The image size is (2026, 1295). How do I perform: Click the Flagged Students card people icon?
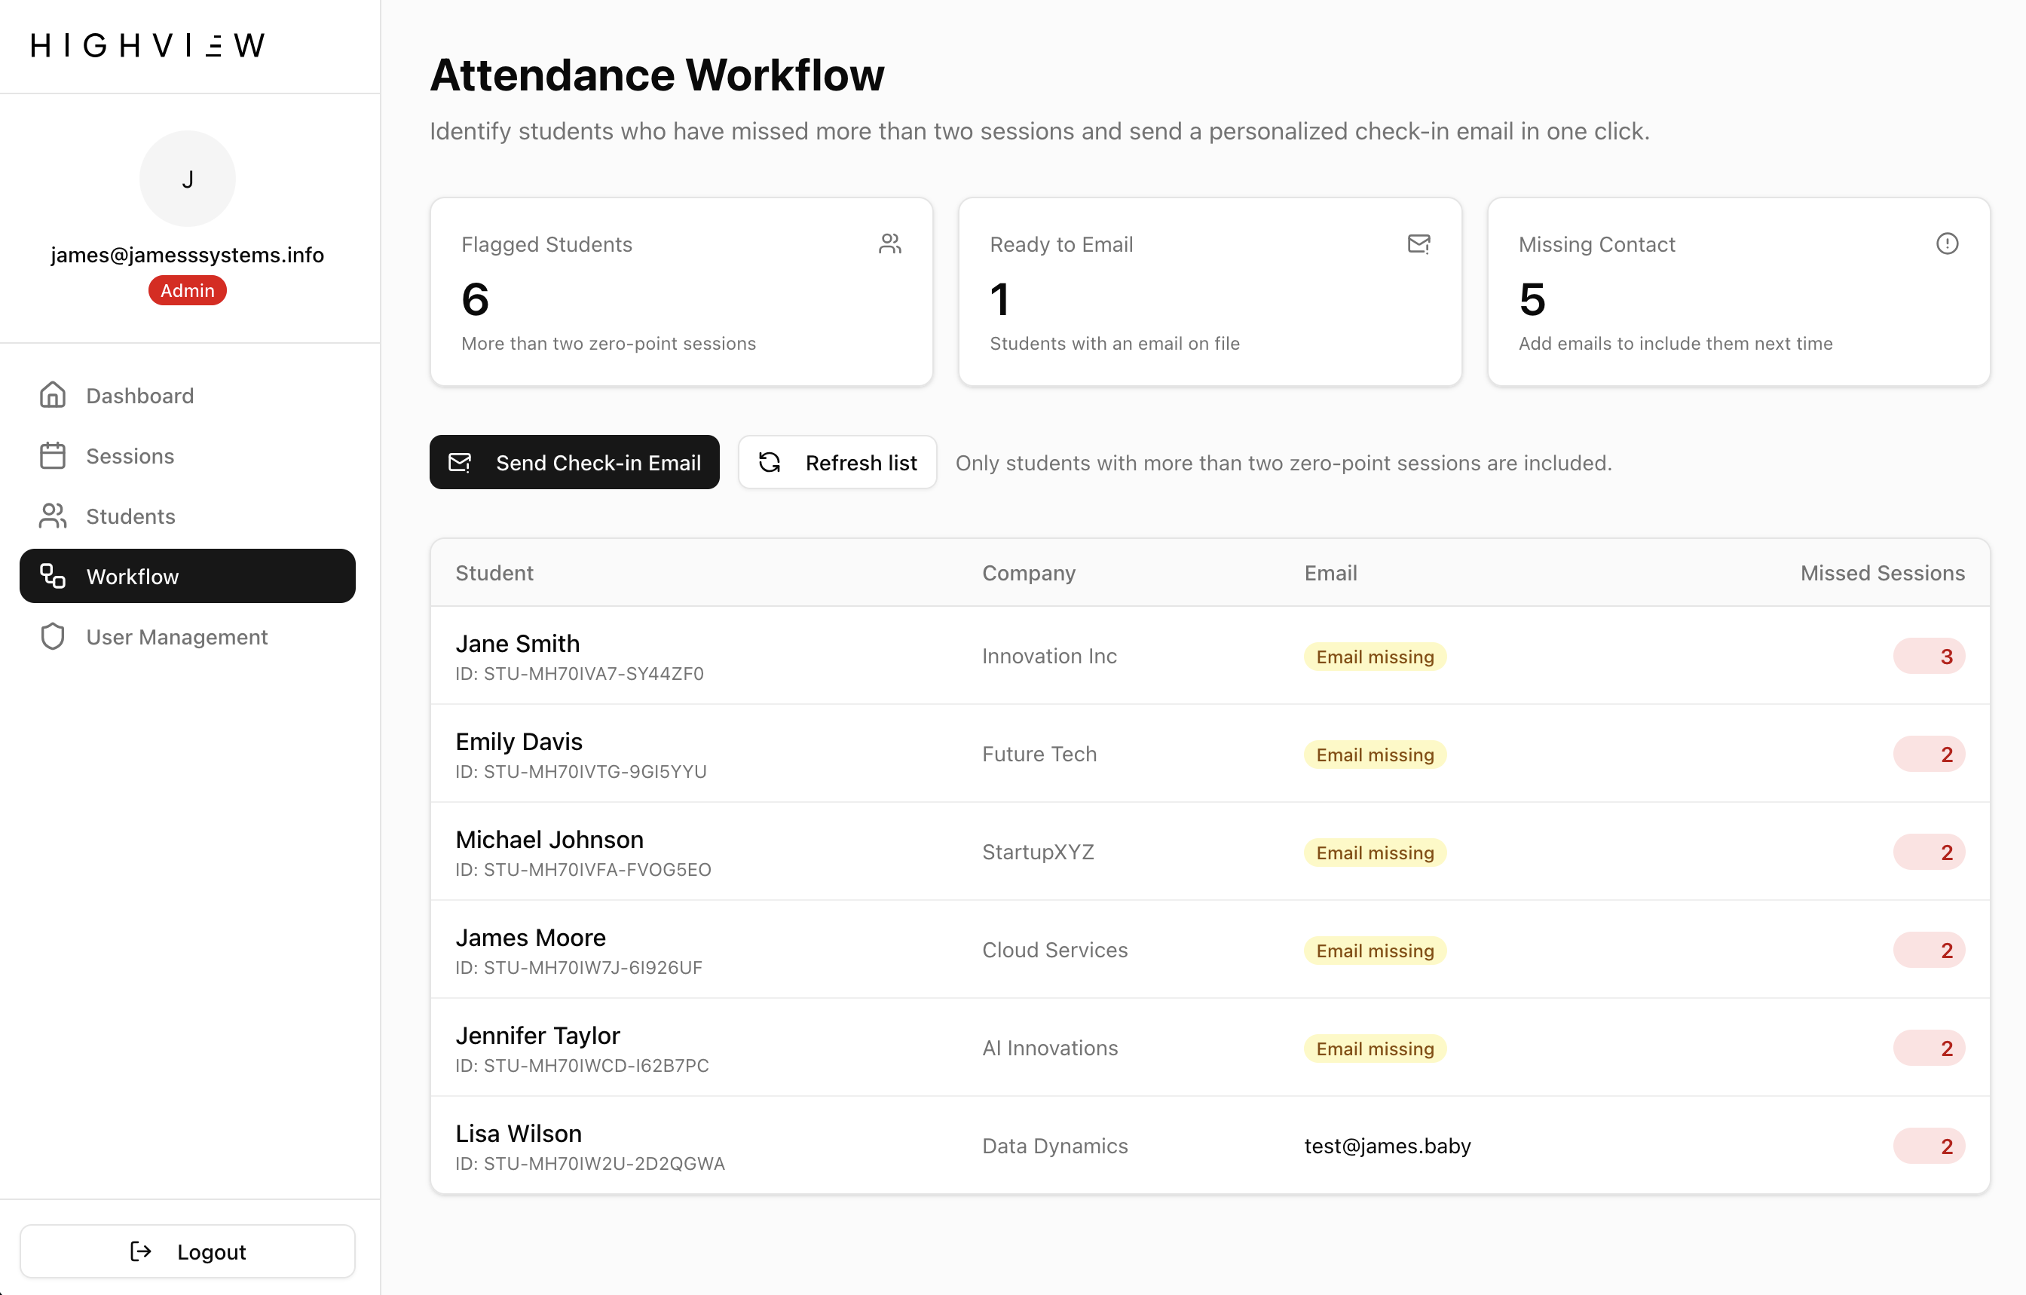tap(890, 244)
